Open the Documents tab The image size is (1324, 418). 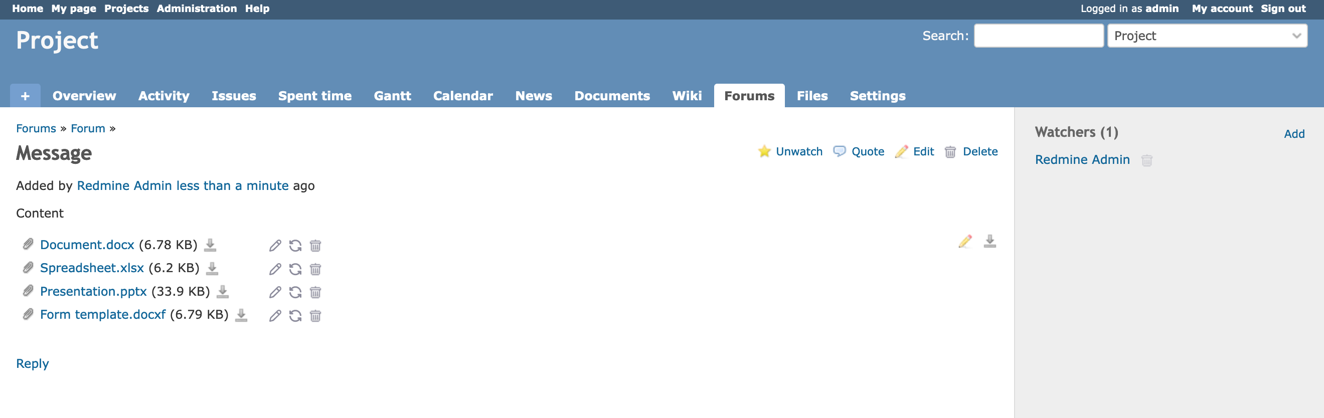612,96
